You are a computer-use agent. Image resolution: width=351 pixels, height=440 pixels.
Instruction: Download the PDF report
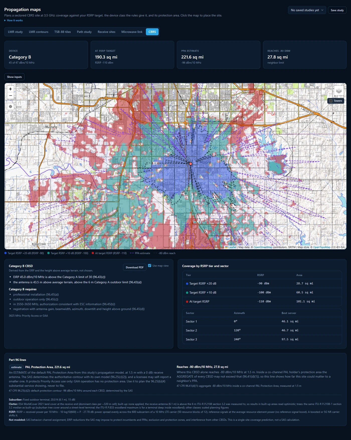(x=135, y=267)
